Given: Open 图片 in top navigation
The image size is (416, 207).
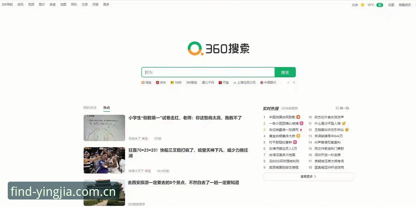Looking at the screenshot, I should 42,4.
